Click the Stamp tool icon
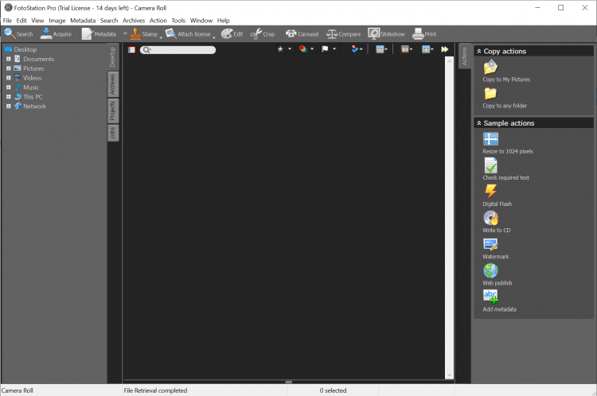 click(x=143, y=34)
